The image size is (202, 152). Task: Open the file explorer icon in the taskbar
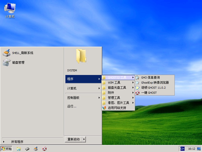point(19,149)
